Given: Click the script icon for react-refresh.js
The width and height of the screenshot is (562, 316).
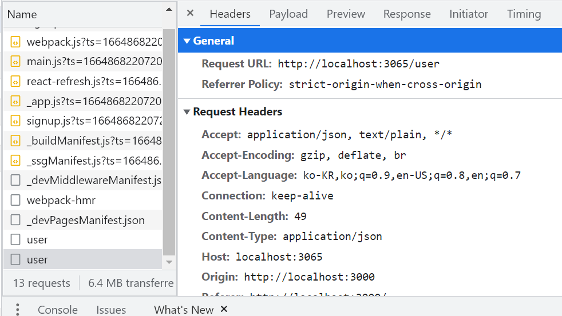Looking at the screenshot, I should pyautogui.click(x=16, y=81).
